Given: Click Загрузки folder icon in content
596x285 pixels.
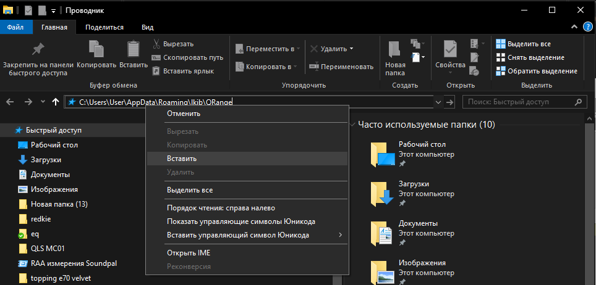Looking at the screenshot, I should pyautogui.click(x=383, y=194).
